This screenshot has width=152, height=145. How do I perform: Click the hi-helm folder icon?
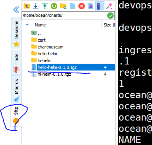(34, 60)
